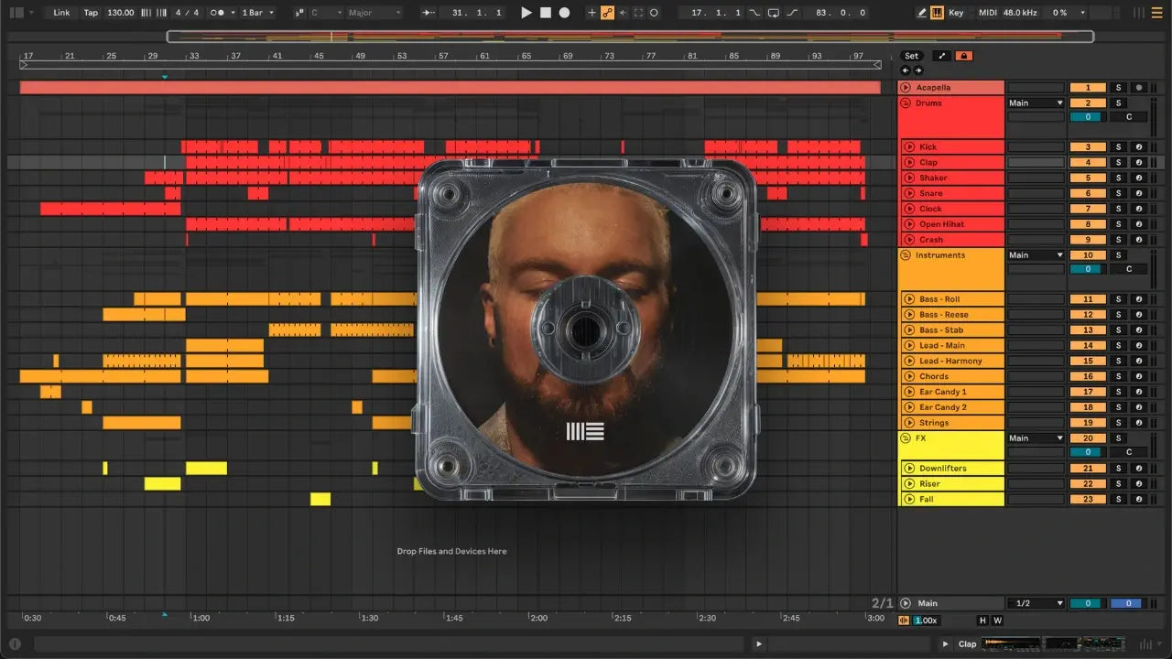
Task: Click the Stop button in transport
Action: 546,13
